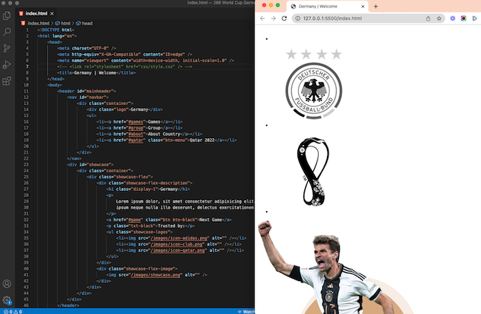Open the Accounts menu in VS Code

pyautogui.click(x=7, y=284)
